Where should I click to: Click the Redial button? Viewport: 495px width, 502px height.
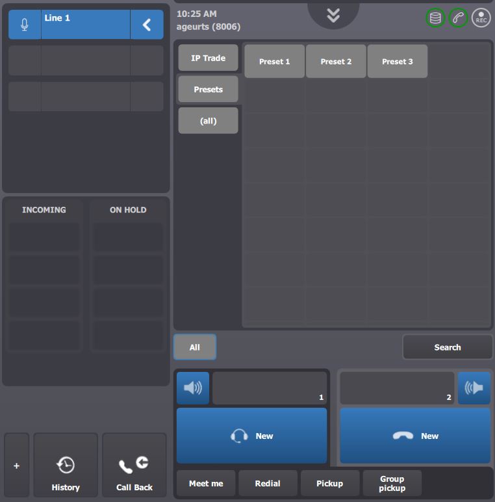click(x=268, y=483)
